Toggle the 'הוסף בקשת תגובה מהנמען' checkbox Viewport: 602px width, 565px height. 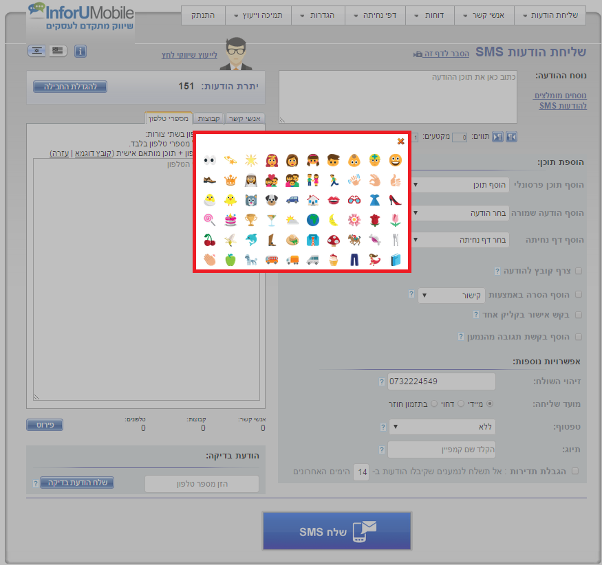[579, 337]
